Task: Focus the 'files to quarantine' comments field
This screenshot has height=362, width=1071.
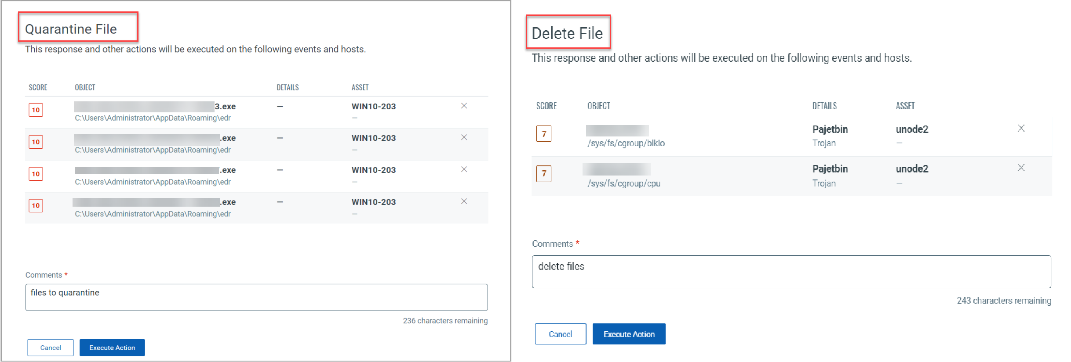Action: pyautogui.click(x=256, y=297)
